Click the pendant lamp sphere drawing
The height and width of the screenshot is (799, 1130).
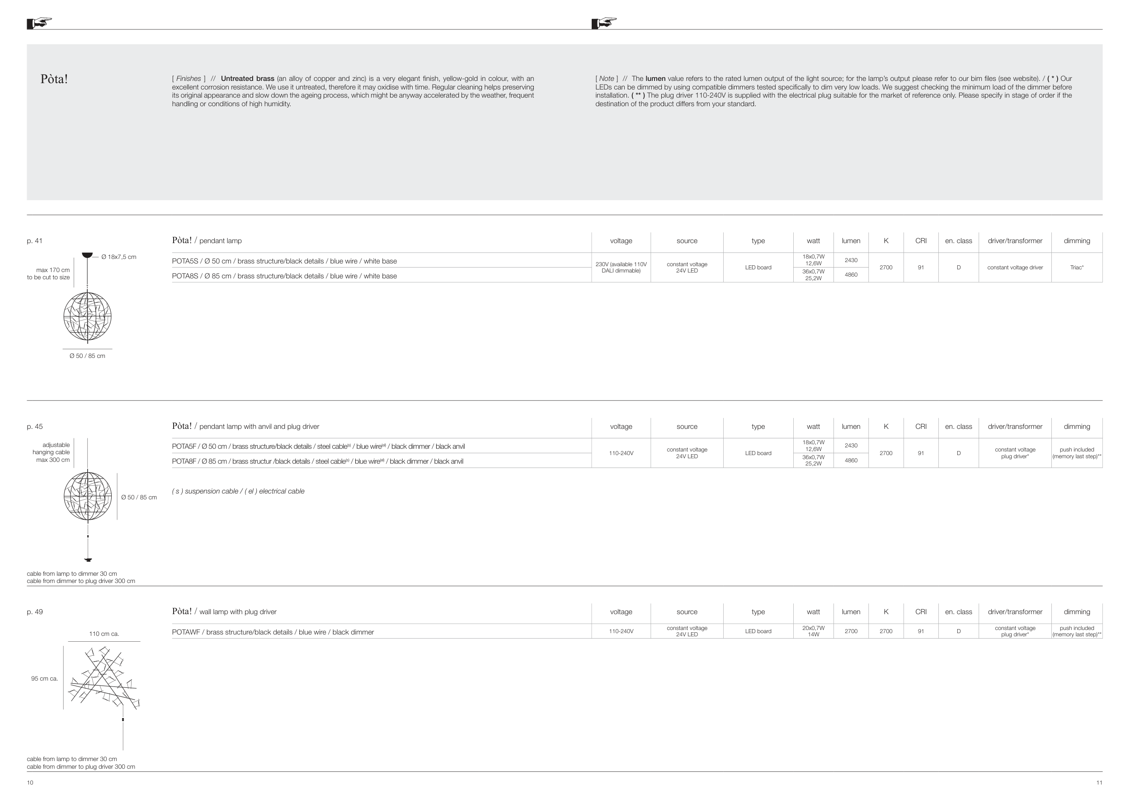point(88,316)
